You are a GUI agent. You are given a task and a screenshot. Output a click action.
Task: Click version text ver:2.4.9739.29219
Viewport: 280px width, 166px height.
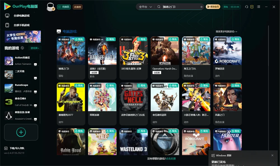[x=14, y=153]
